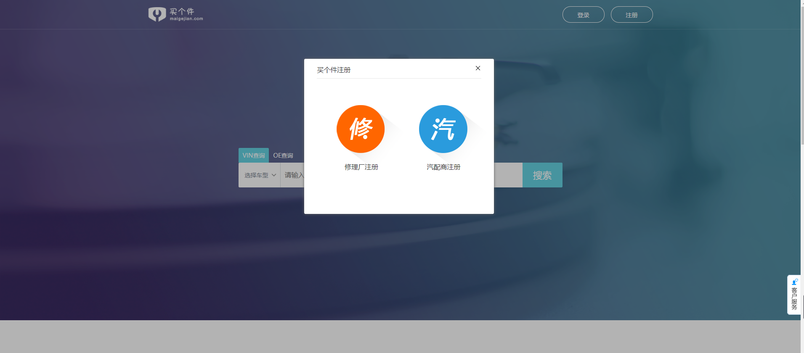Switch to the VIN查询 tab
The width and height of the screenshot is (804, 353).
254,155
